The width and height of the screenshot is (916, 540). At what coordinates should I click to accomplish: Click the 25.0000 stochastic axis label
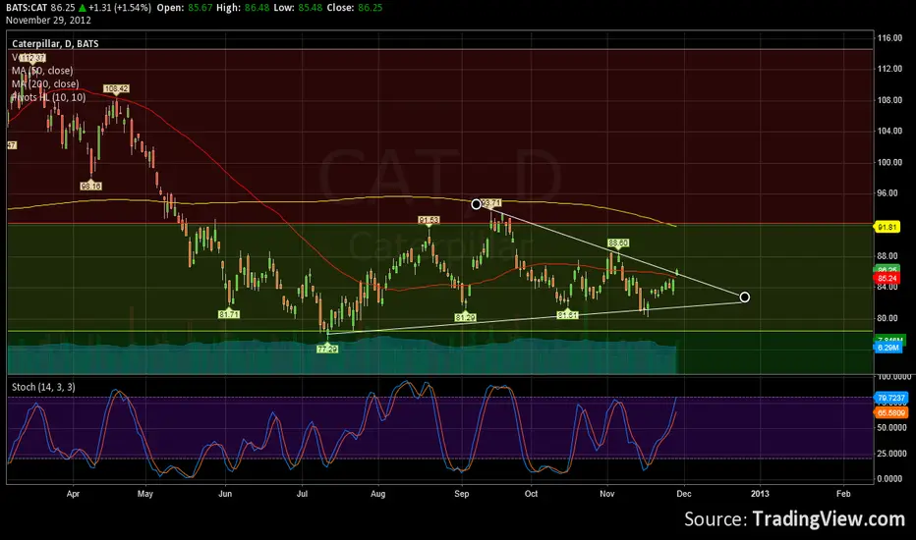pos(892,454)
